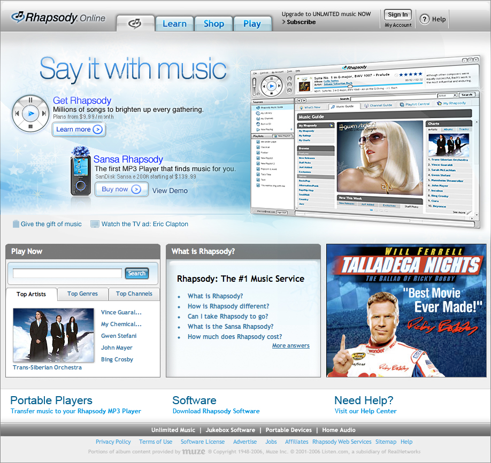Open the Affiliates footer link
This screenshot has height=463, width=491.
click(x=296, y=442)
